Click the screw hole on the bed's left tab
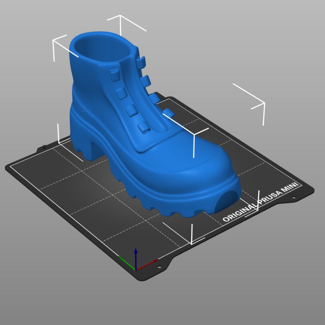This screenshot has width=325, height=325. 44,147
